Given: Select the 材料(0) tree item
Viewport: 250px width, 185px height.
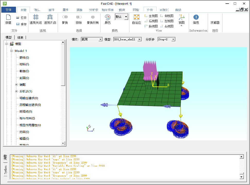Looking at the screenshot, I should pyautogui.click(x=24, y=65).
